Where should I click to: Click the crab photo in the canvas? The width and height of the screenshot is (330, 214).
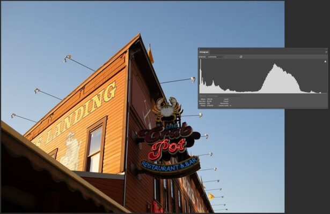(x=143, y=107)
